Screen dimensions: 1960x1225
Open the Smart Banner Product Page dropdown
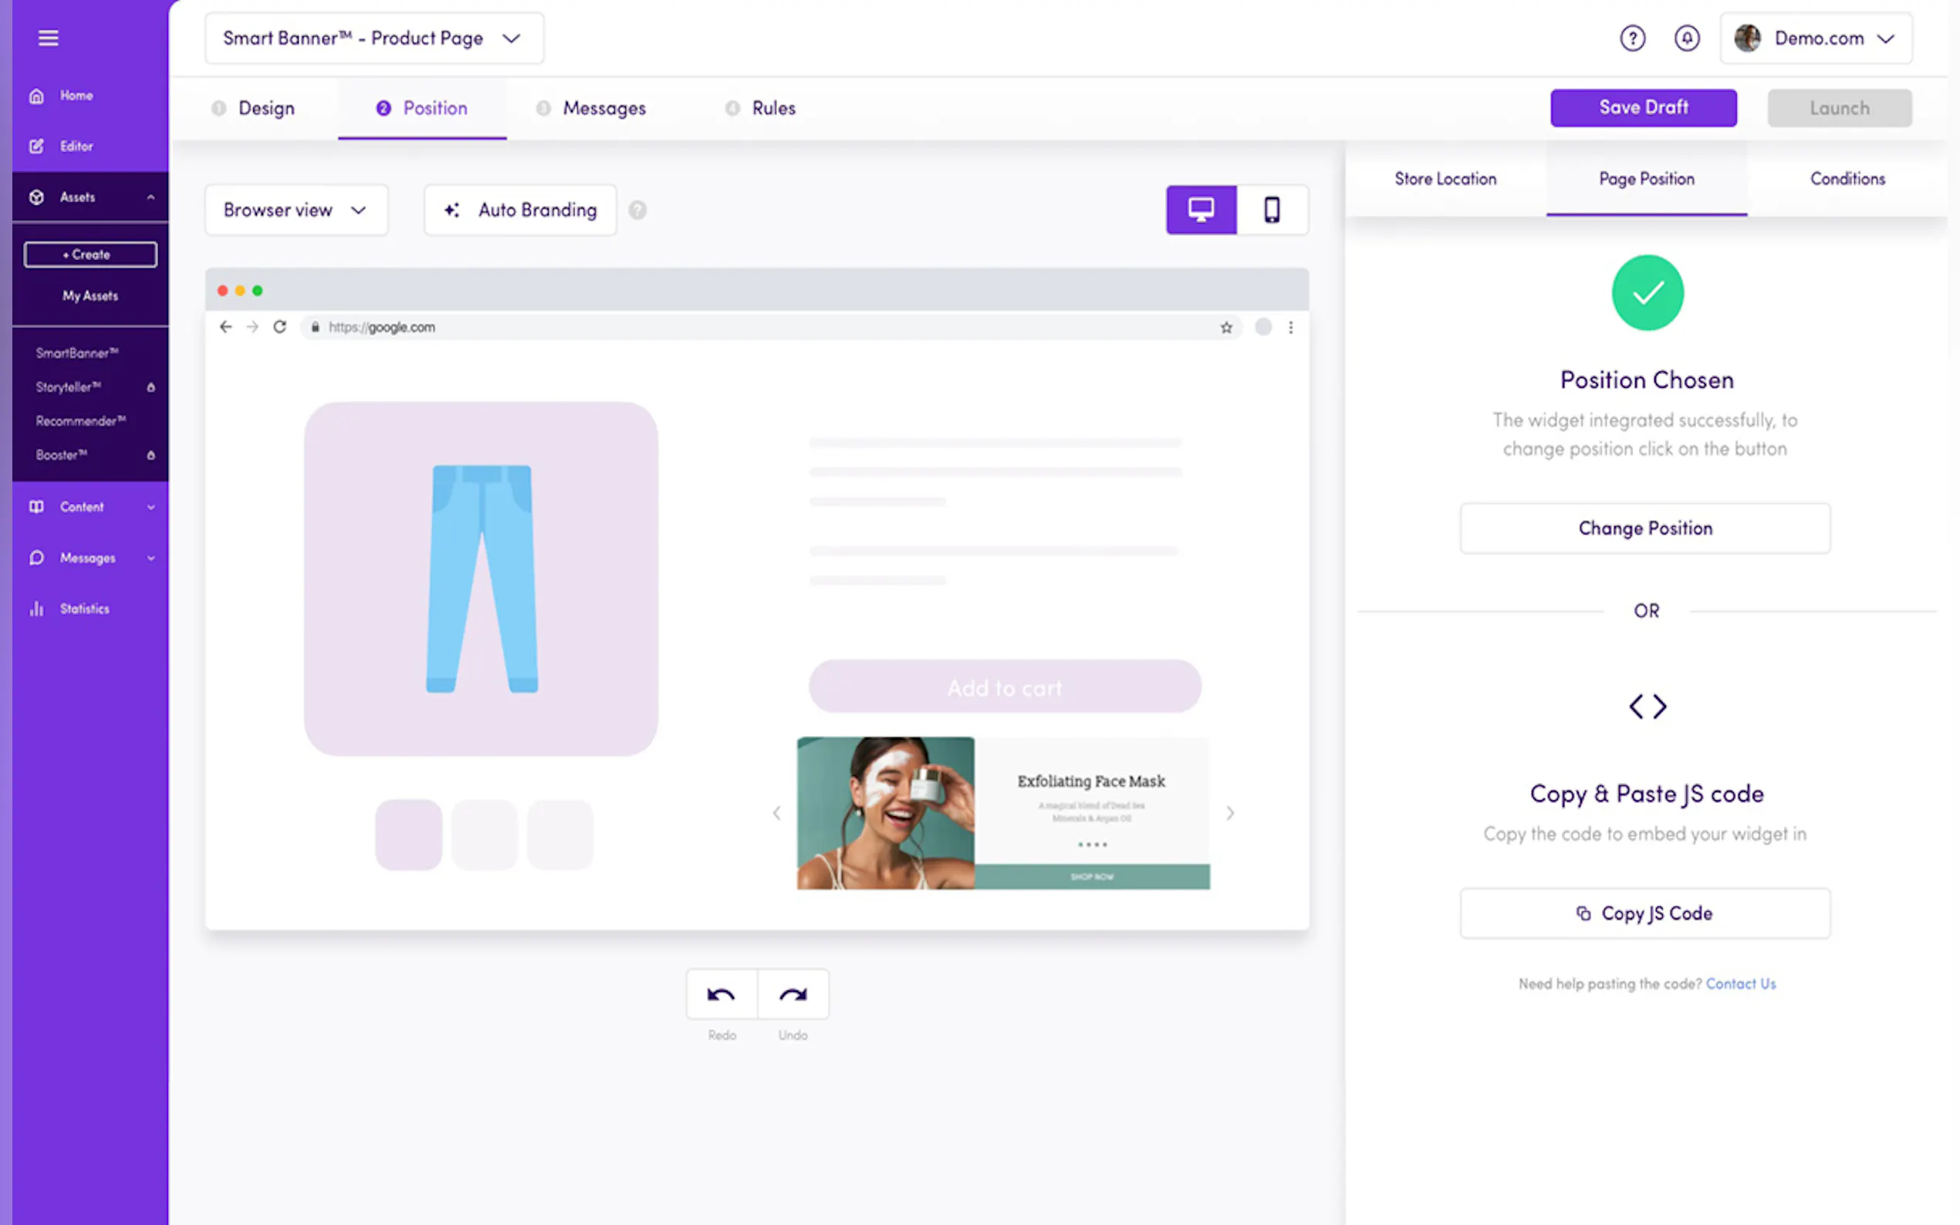tap(373, 38)
